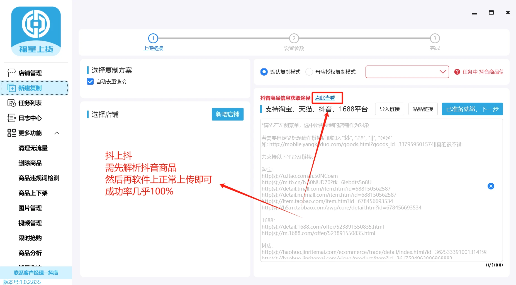This screenshot has height=285, width=516.
Task: Collapse the 更多功能 chevron
Action: pos(57,133)
